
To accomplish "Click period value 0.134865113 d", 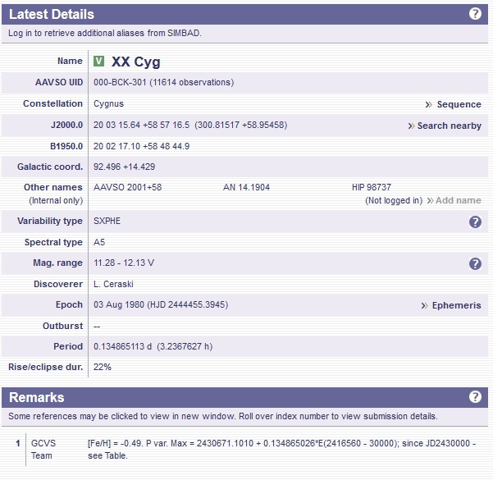I will [x=122, y=346].
